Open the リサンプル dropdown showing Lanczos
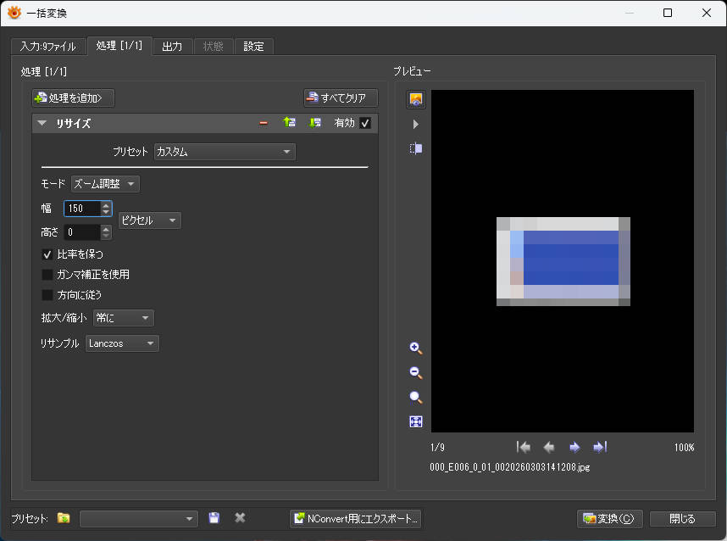Screen dimensions: 727x541 click(122, 343)
